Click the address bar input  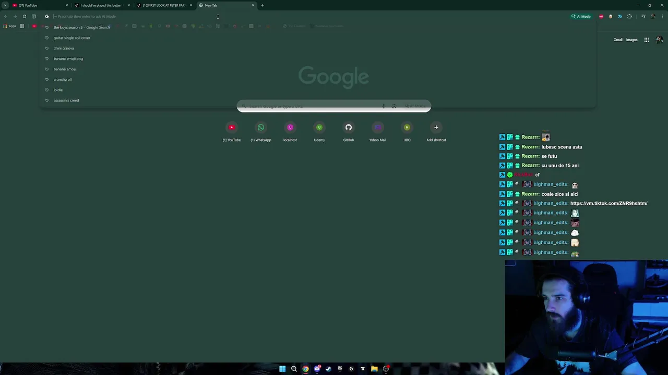[x=308, y=16]
